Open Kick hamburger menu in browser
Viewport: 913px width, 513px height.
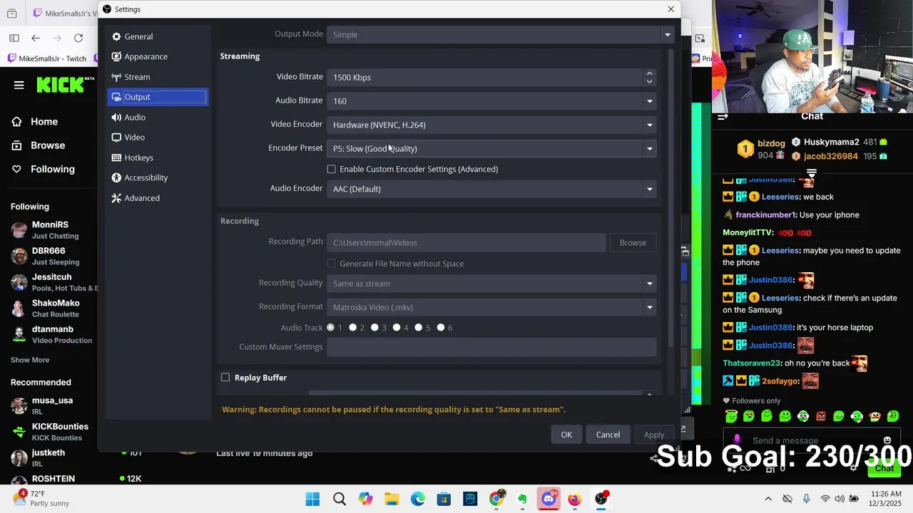tap(19, 85)
